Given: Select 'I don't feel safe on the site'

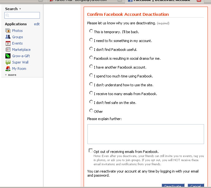Looking at the screenshot, I should click(91, 102).
